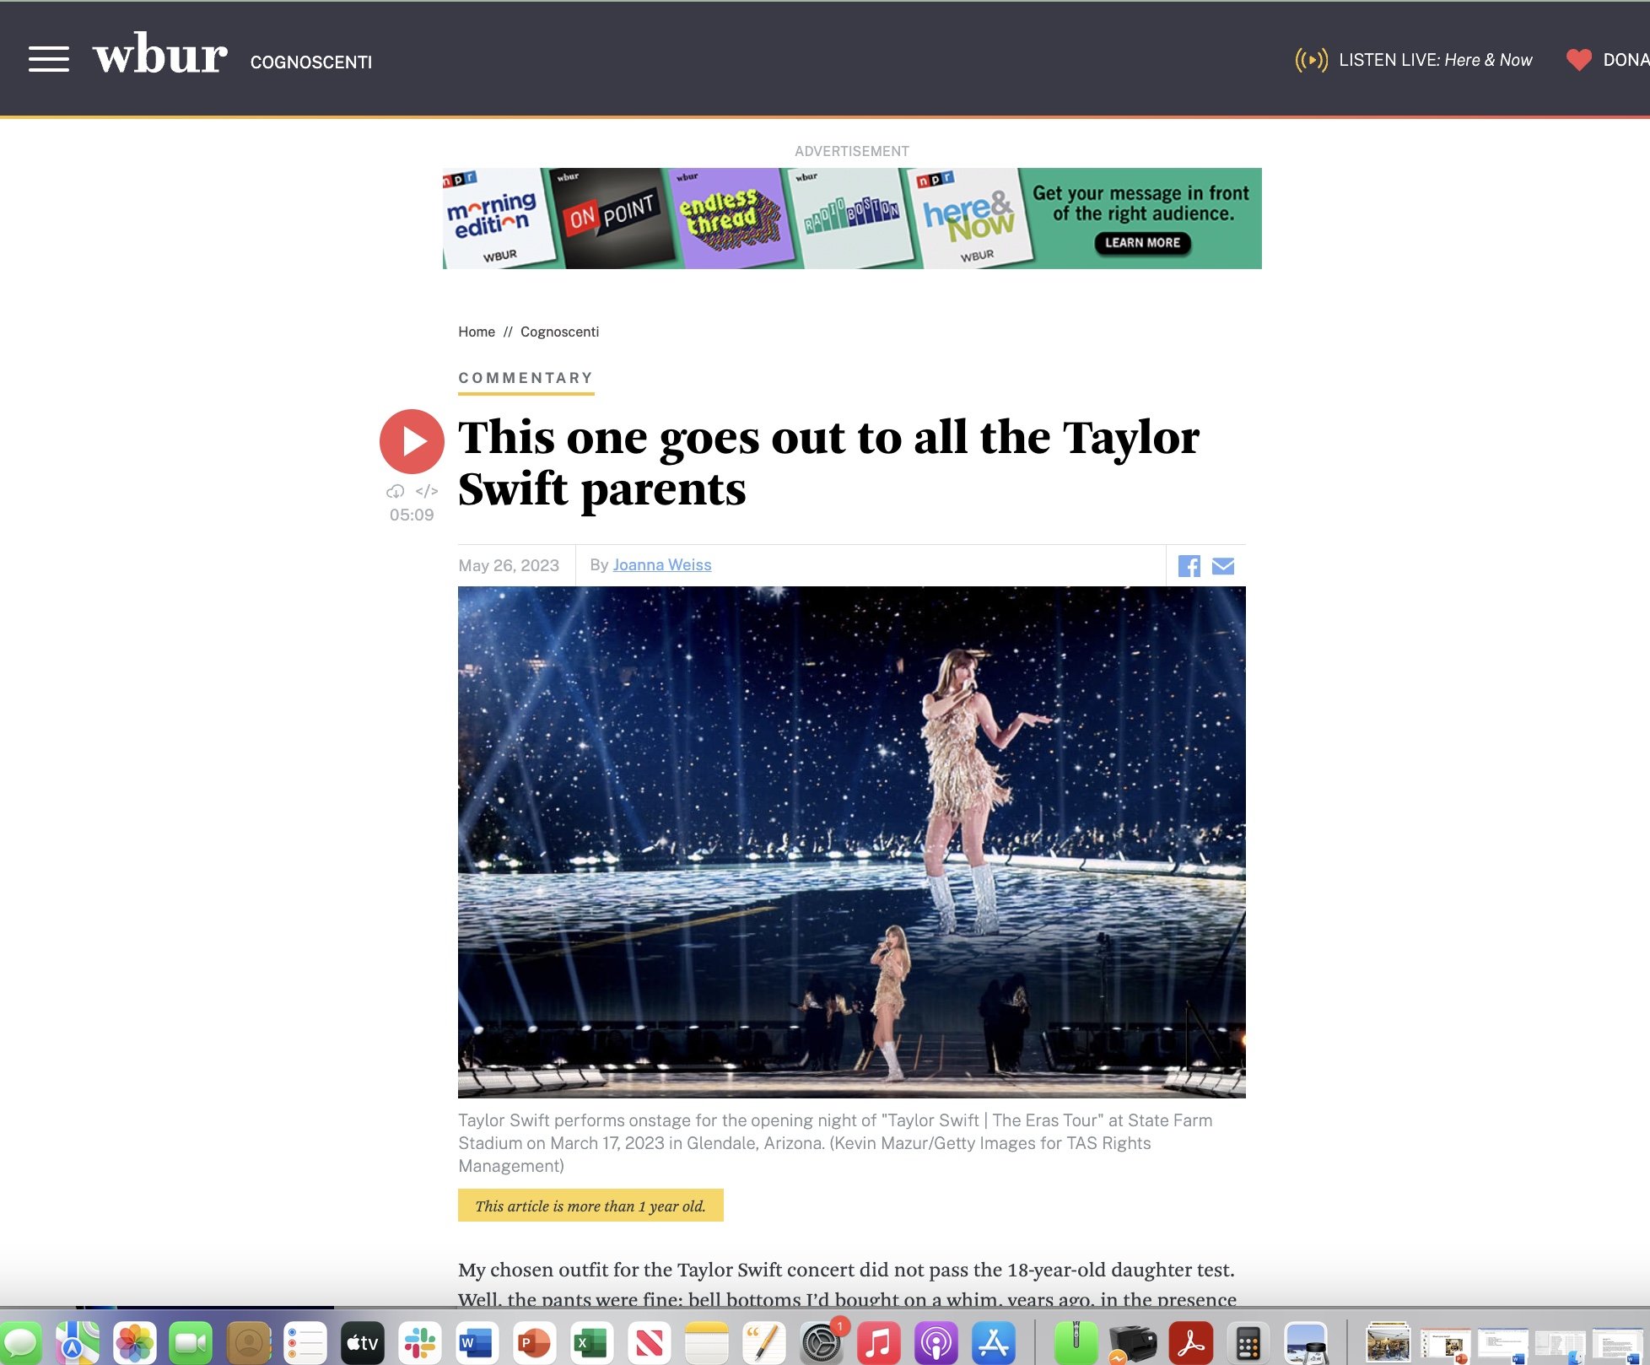The height and width of the screenshot is (1365, 1650).
Task: Open Calculator from the dock
Action: click(1248, 1342)
